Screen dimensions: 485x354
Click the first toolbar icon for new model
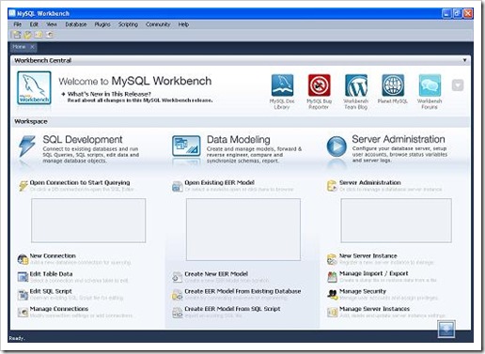[x=16, y=35]
